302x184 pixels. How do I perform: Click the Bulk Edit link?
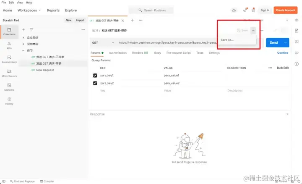(x=283, y=68)
